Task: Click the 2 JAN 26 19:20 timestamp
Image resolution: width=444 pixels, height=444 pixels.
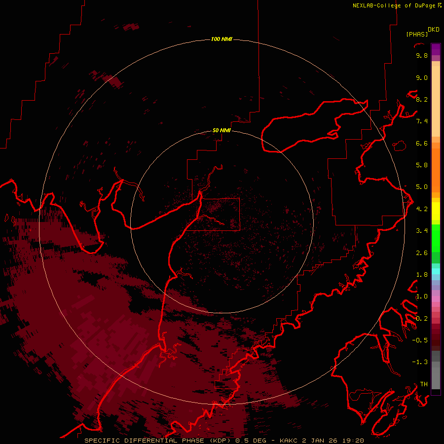Action: tap(333, 441)
